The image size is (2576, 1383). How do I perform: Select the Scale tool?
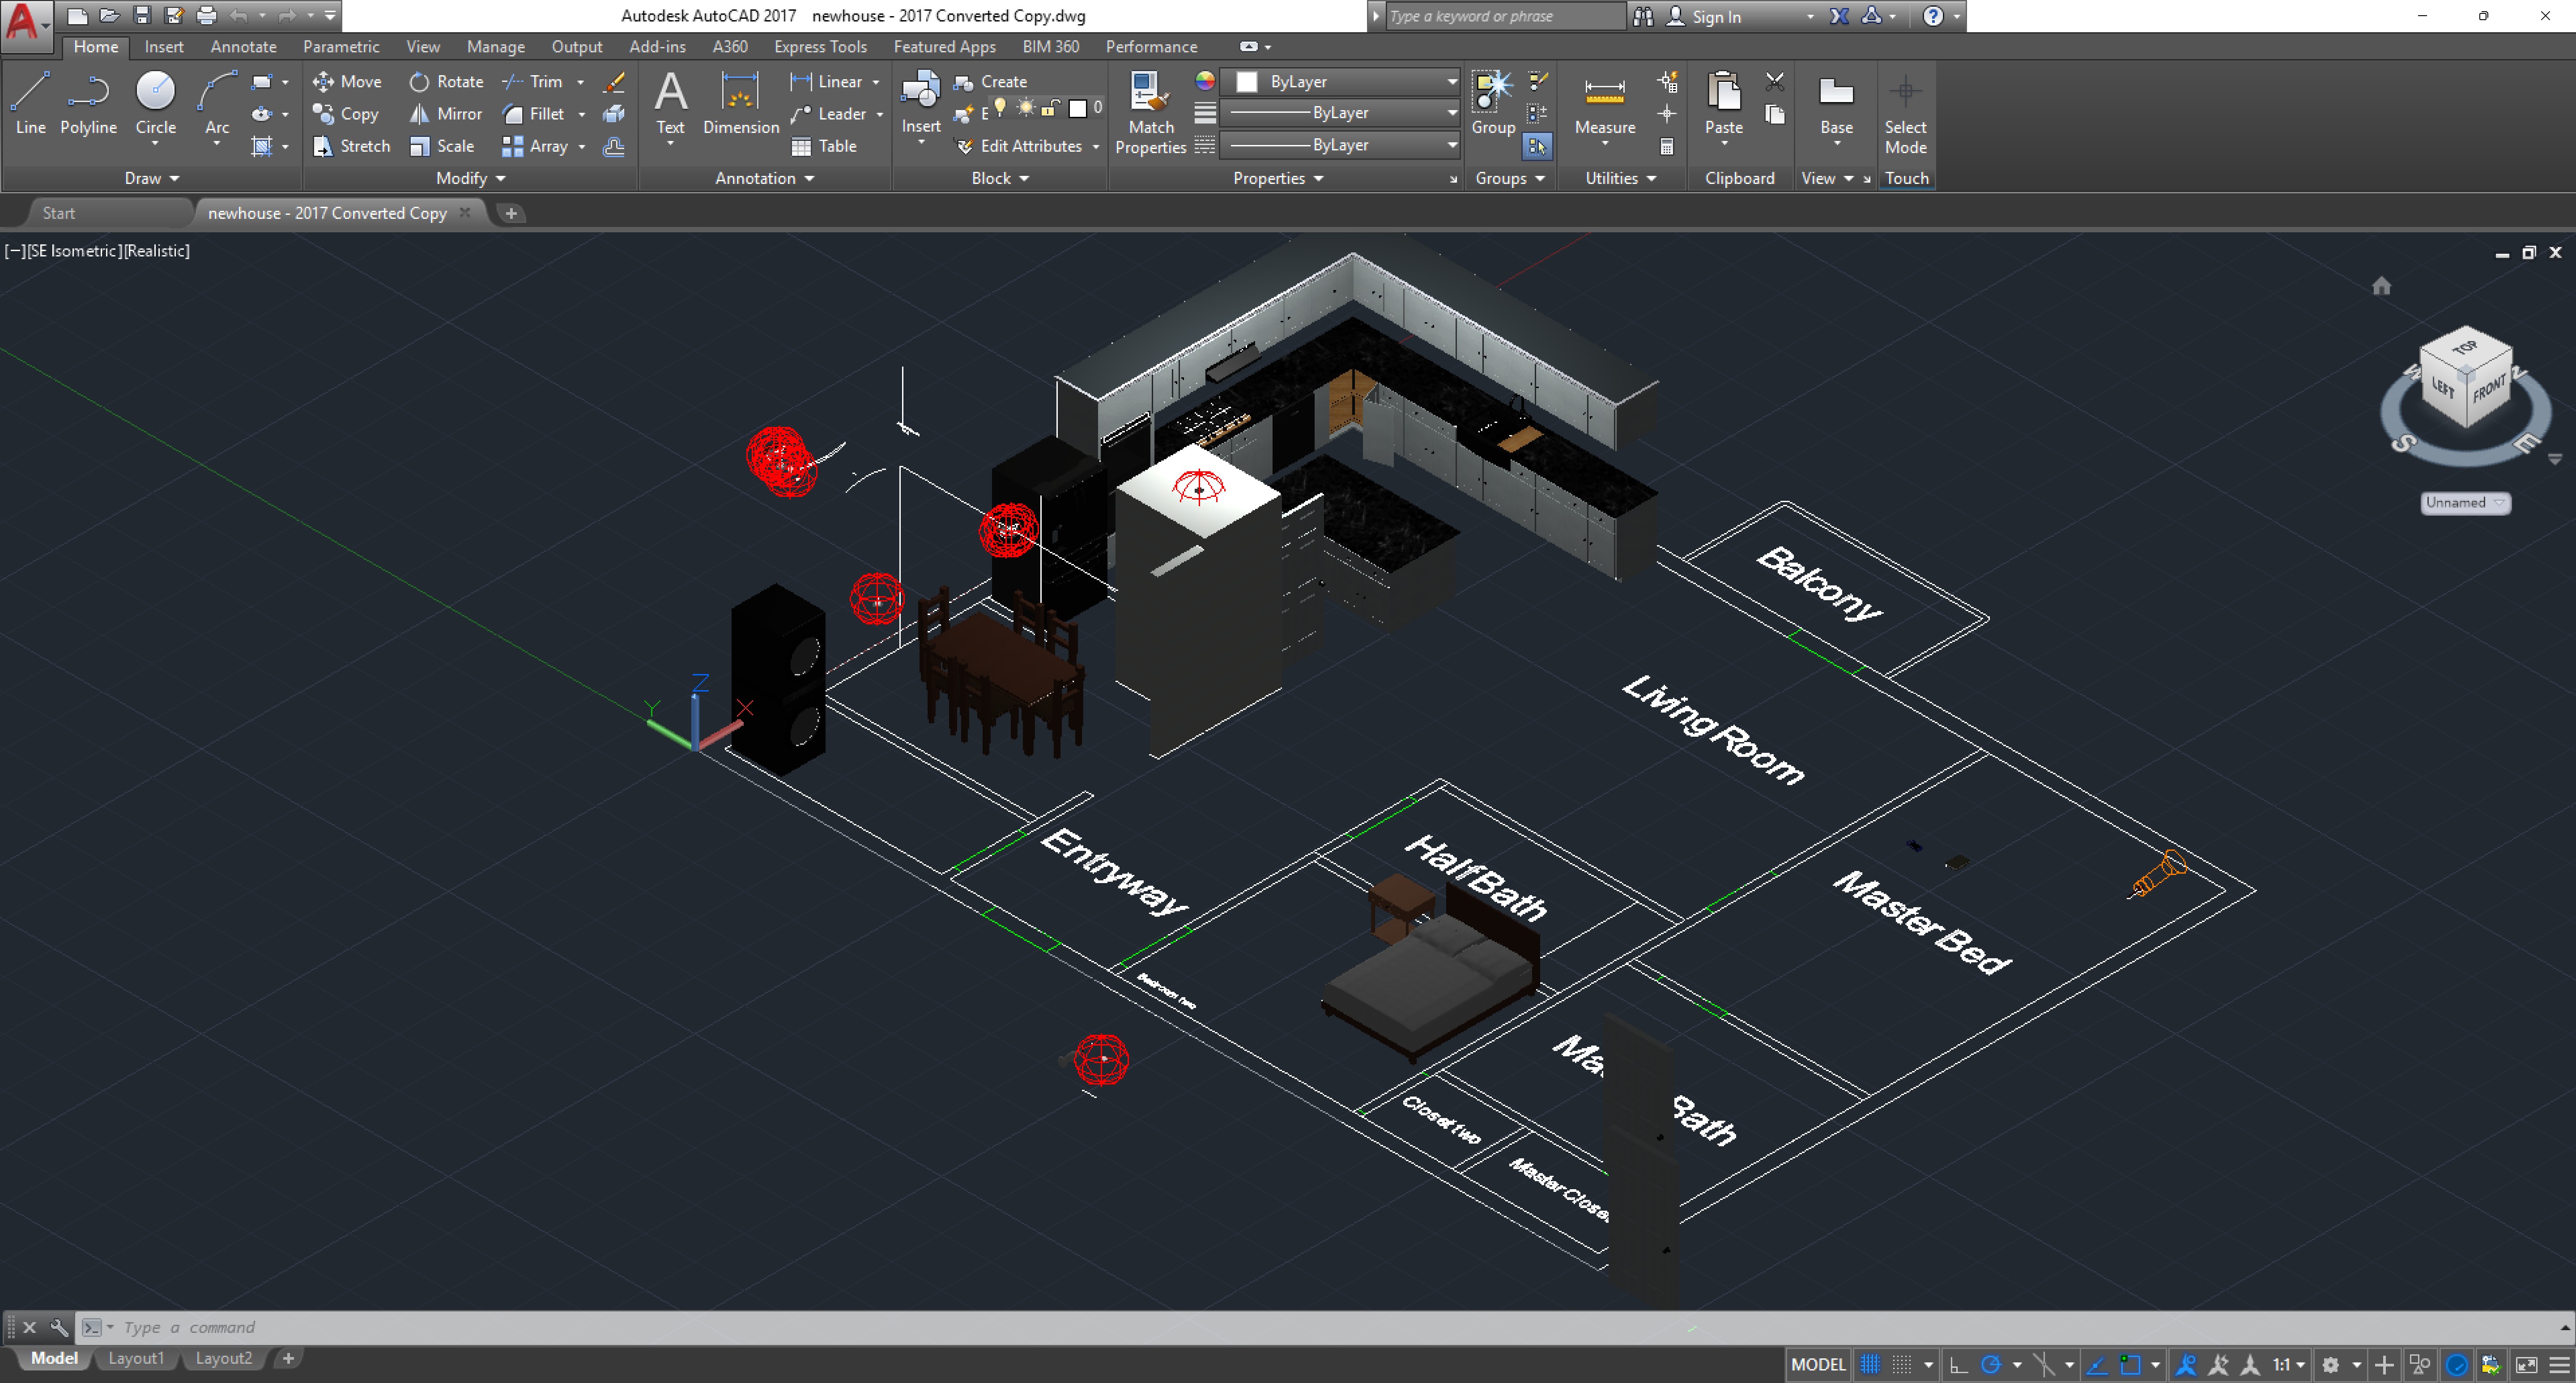pyautogui.click(x=442, y=145)
